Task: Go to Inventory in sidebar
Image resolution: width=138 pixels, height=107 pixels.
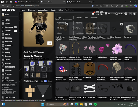Action: tap(7, 45)
